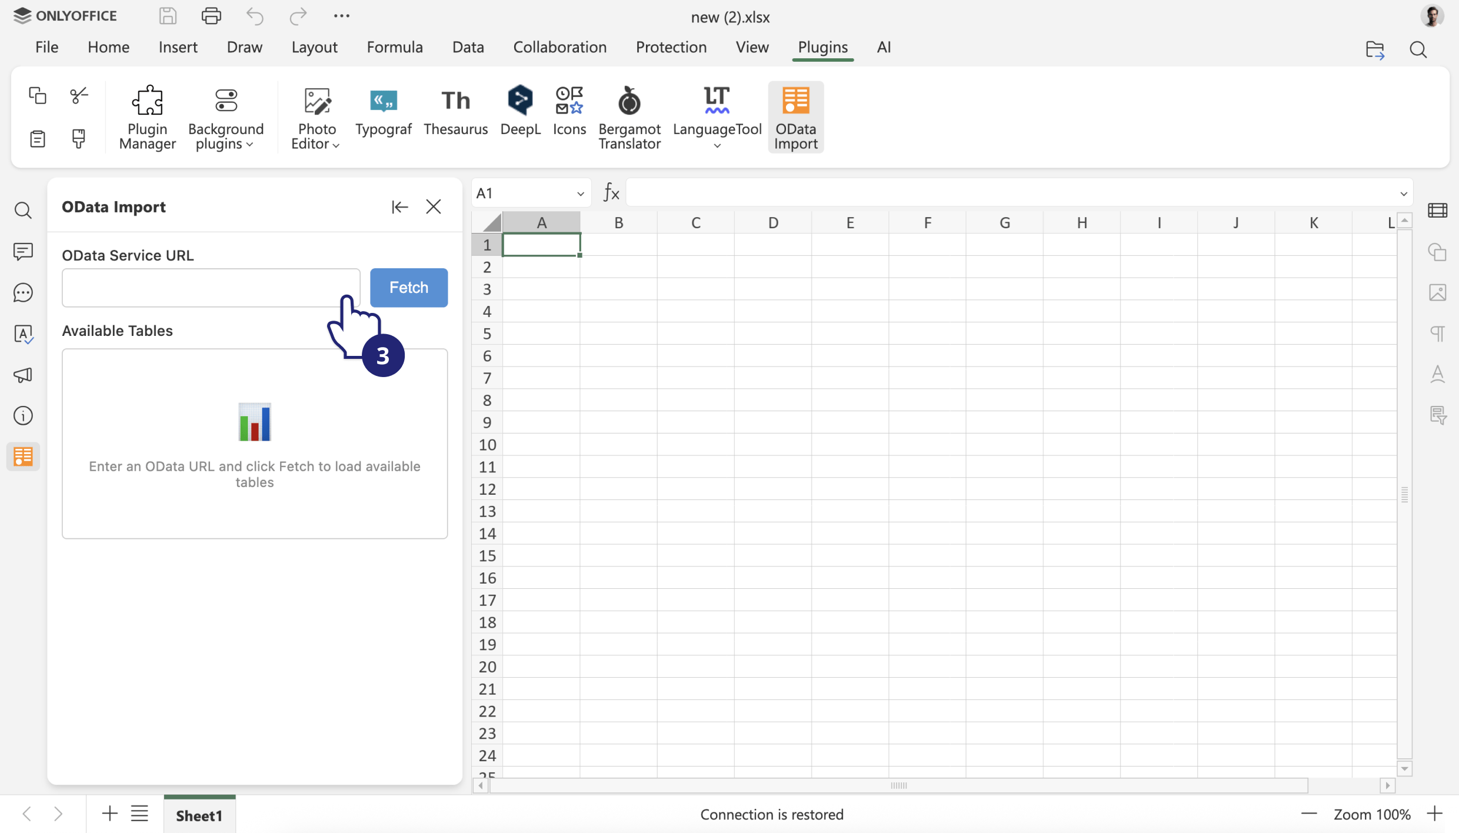Screen dimensions: 1459x833
Task: Click the print icon in title bar
Action: tap(211, 16)
